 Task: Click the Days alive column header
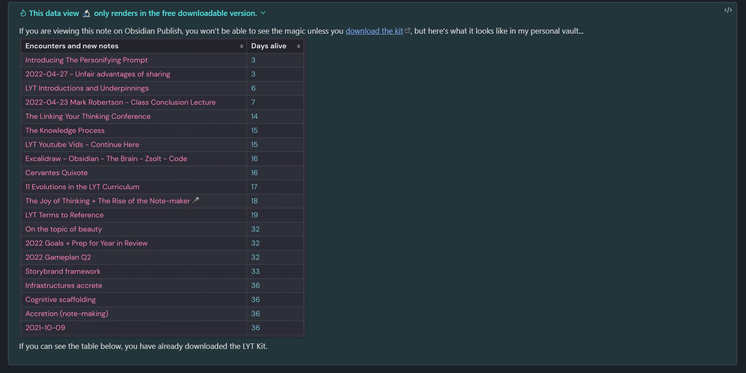point(269,46)
